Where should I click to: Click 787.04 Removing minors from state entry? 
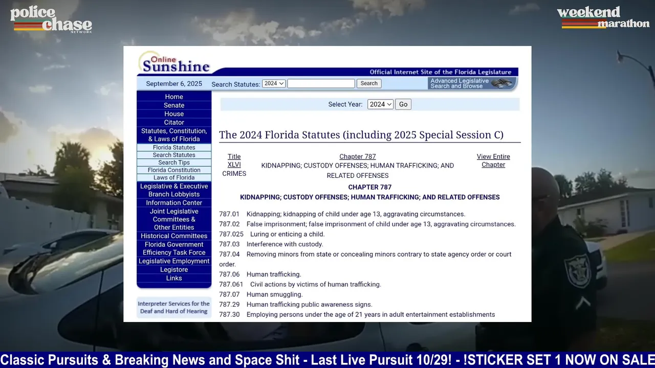[365, 259]
